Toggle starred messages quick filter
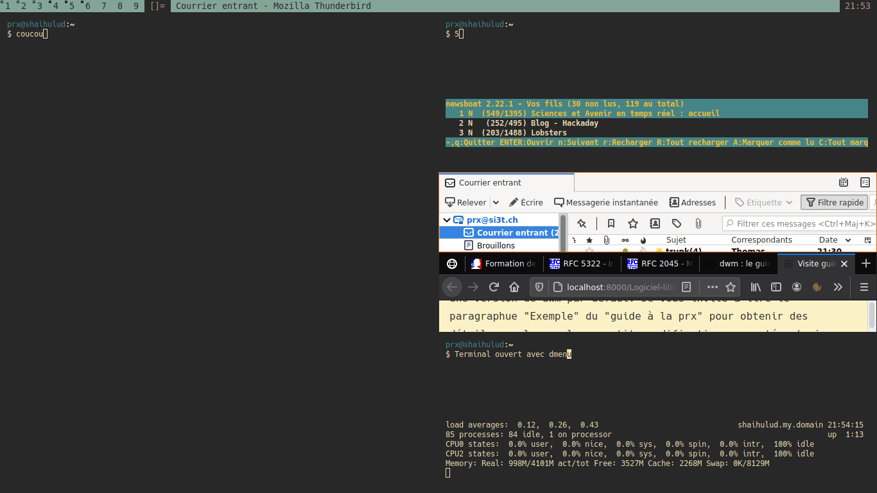 [x=633, y=223]
